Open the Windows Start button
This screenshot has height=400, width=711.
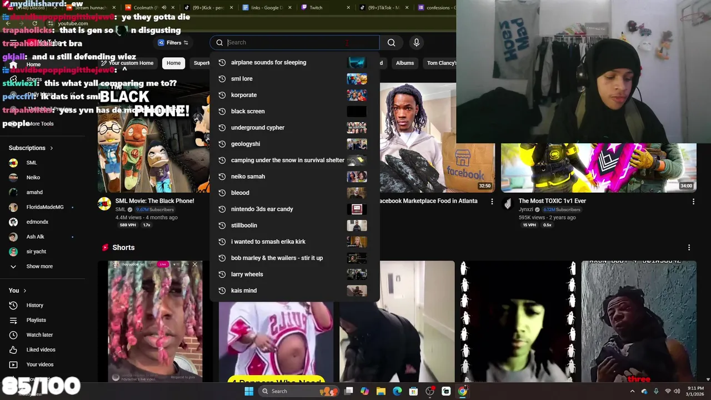tap(249, 391)
